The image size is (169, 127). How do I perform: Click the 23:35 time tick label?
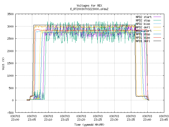[x=131, y=120]
